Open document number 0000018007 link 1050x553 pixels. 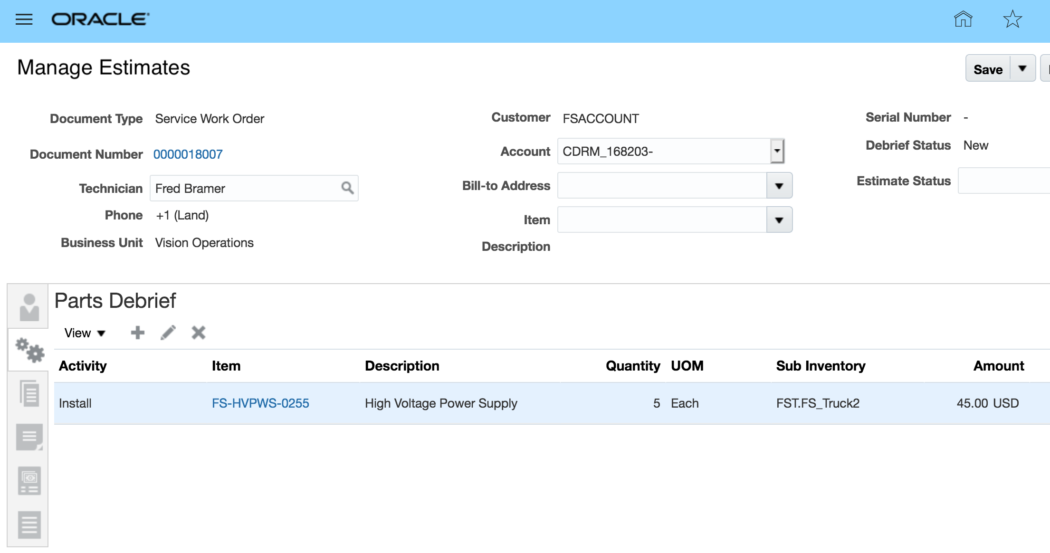pos(188,154)
